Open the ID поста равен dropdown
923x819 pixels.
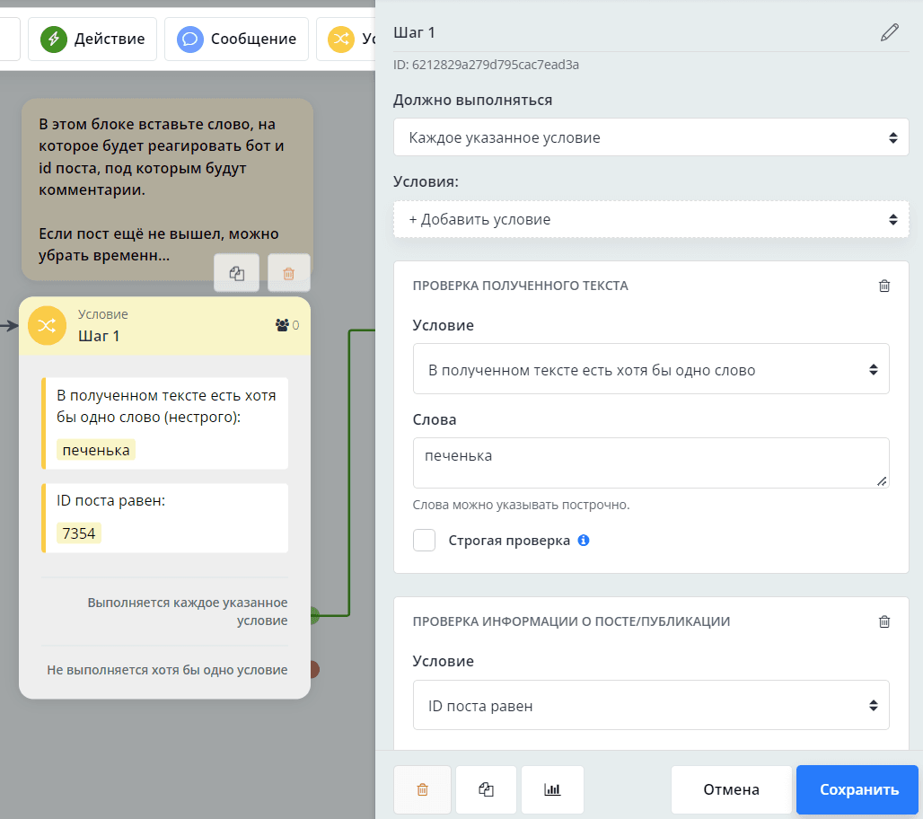coord(651,706)
